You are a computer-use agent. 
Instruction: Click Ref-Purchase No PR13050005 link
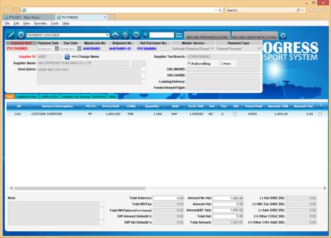point(147,49)
